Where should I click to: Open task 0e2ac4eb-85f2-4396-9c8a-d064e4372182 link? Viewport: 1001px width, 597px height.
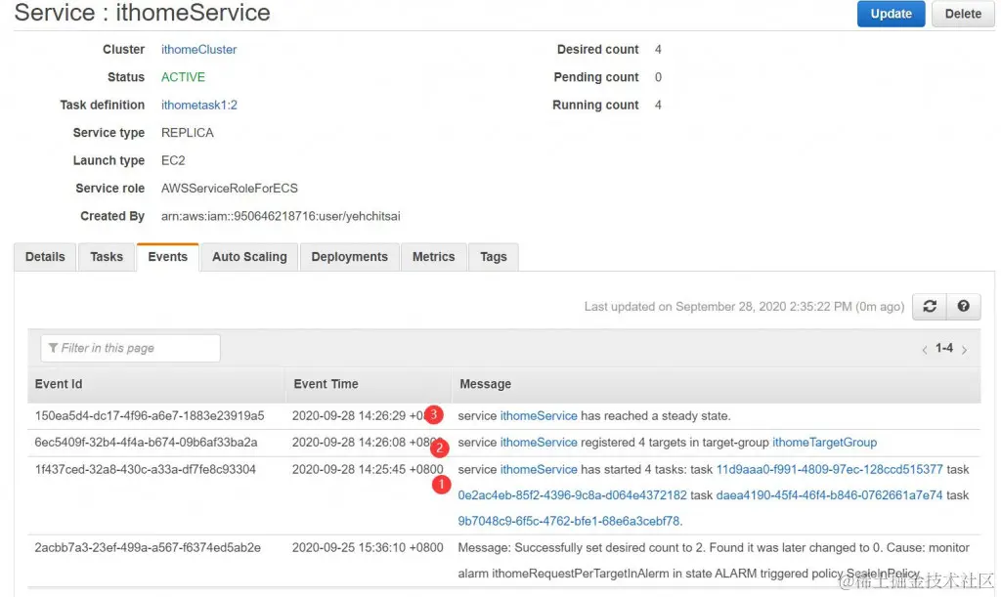click(x=573, y=495)
